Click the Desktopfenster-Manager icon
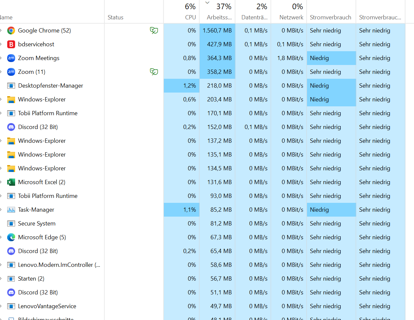 11,86
